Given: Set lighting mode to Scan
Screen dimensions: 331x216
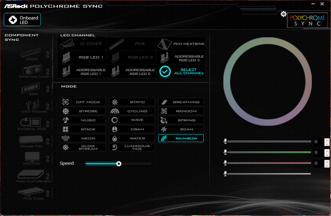Looking at the screenshot, I should pos(181,129).
